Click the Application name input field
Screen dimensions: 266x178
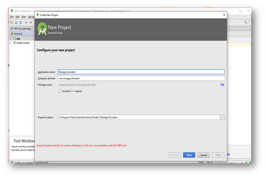click(141, 72)
